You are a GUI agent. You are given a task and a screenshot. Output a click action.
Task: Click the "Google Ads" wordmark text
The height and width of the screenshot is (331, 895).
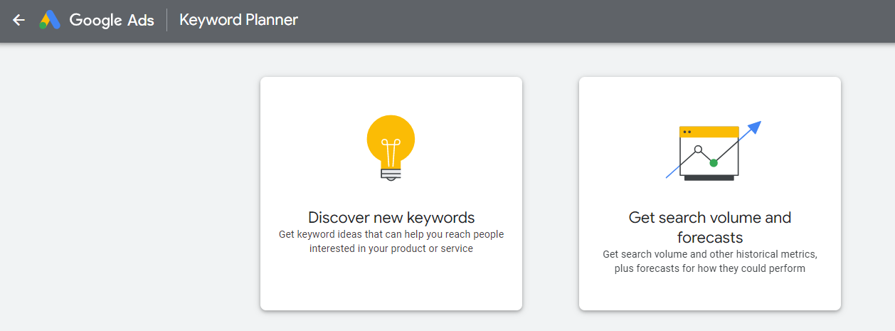112,20
